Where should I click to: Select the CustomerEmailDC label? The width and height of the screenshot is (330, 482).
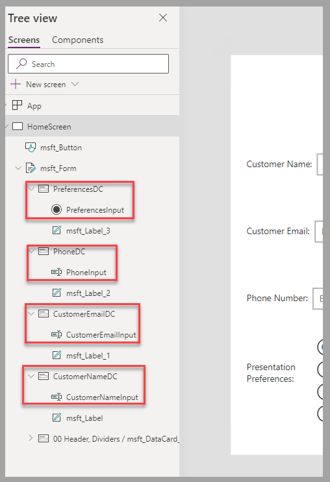point(84,314)
